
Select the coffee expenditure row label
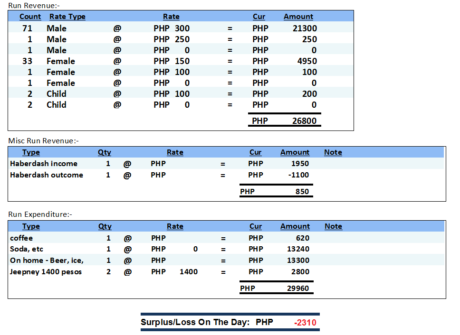pos(21,238)
